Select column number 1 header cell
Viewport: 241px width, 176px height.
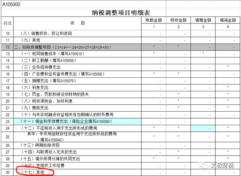coord(154,27)
